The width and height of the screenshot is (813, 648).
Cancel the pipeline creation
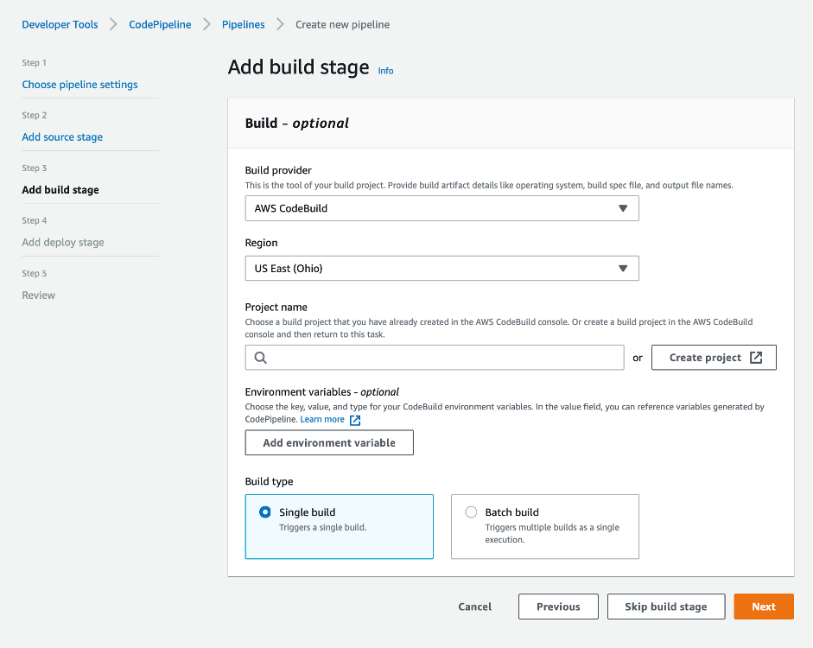474,606
